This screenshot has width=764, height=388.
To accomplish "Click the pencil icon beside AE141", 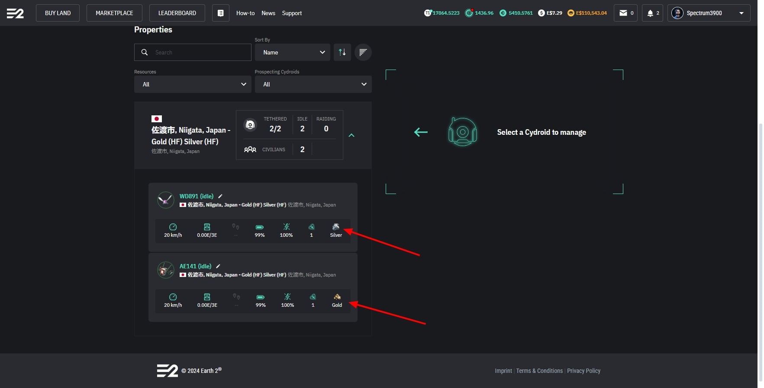I will 218,266.
